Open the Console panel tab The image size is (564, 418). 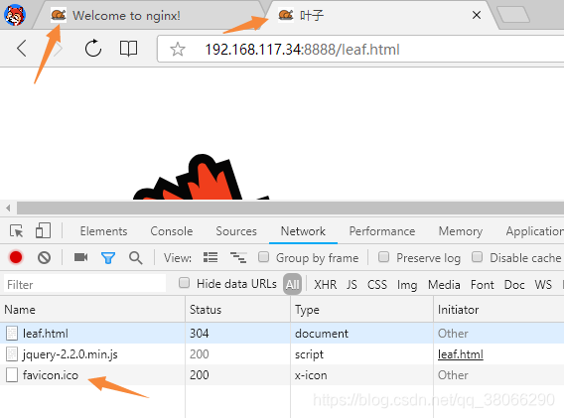tap(172, 231)
